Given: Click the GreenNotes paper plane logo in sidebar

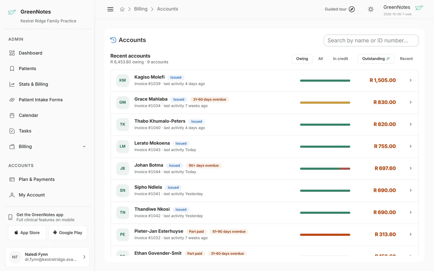Looking at the screenshot, I should click(x=12, y=12).
